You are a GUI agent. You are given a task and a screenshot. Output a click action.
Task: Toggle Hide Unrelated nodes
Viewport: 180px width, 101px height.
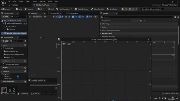63,9
